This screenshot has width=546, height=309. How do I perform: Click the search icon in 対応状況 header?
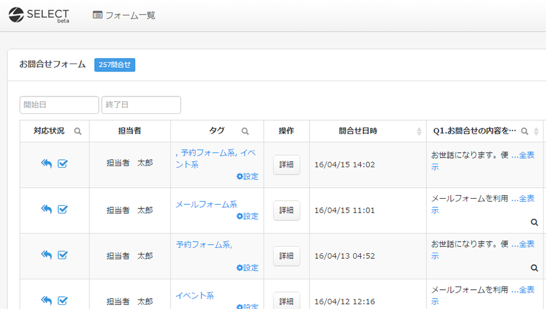click(x=78, y=131)
